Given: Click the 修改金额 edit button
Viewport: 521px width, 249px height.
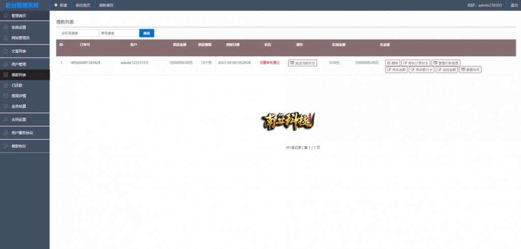Looking at the screenshot, I should tap(396, 69).
